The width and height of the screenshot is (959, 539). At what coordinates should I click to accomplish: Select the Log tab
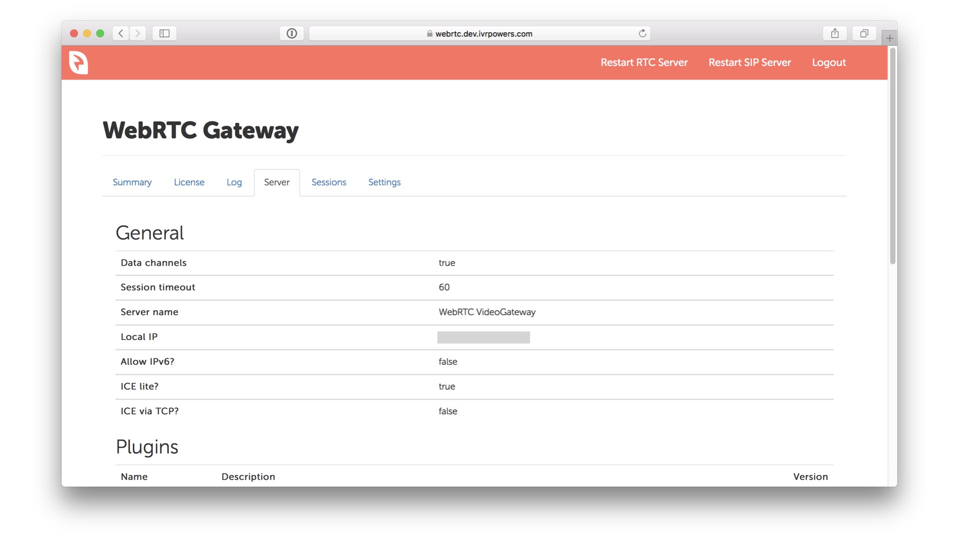point(234,182)
